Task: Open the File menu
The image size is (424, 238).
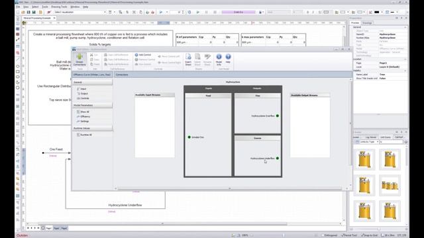Action: tap(18, 7)
